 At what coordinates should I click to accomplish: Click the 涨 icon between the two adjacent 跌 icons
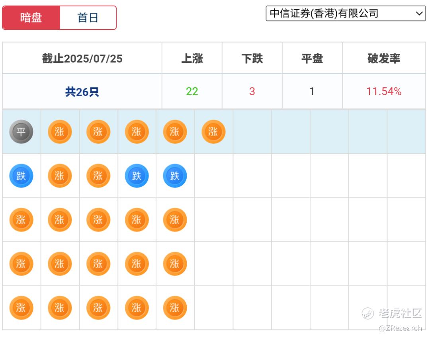(x=98, y=176)
